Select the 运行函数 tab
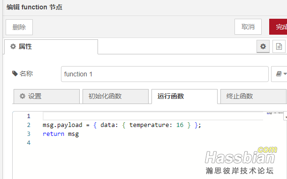Screen dimensions: 287x179 [x=184, y=97]
